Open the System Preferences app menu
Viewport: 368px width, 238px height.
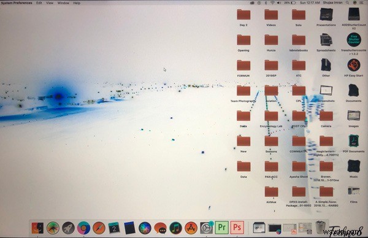(x=17, y=3)
